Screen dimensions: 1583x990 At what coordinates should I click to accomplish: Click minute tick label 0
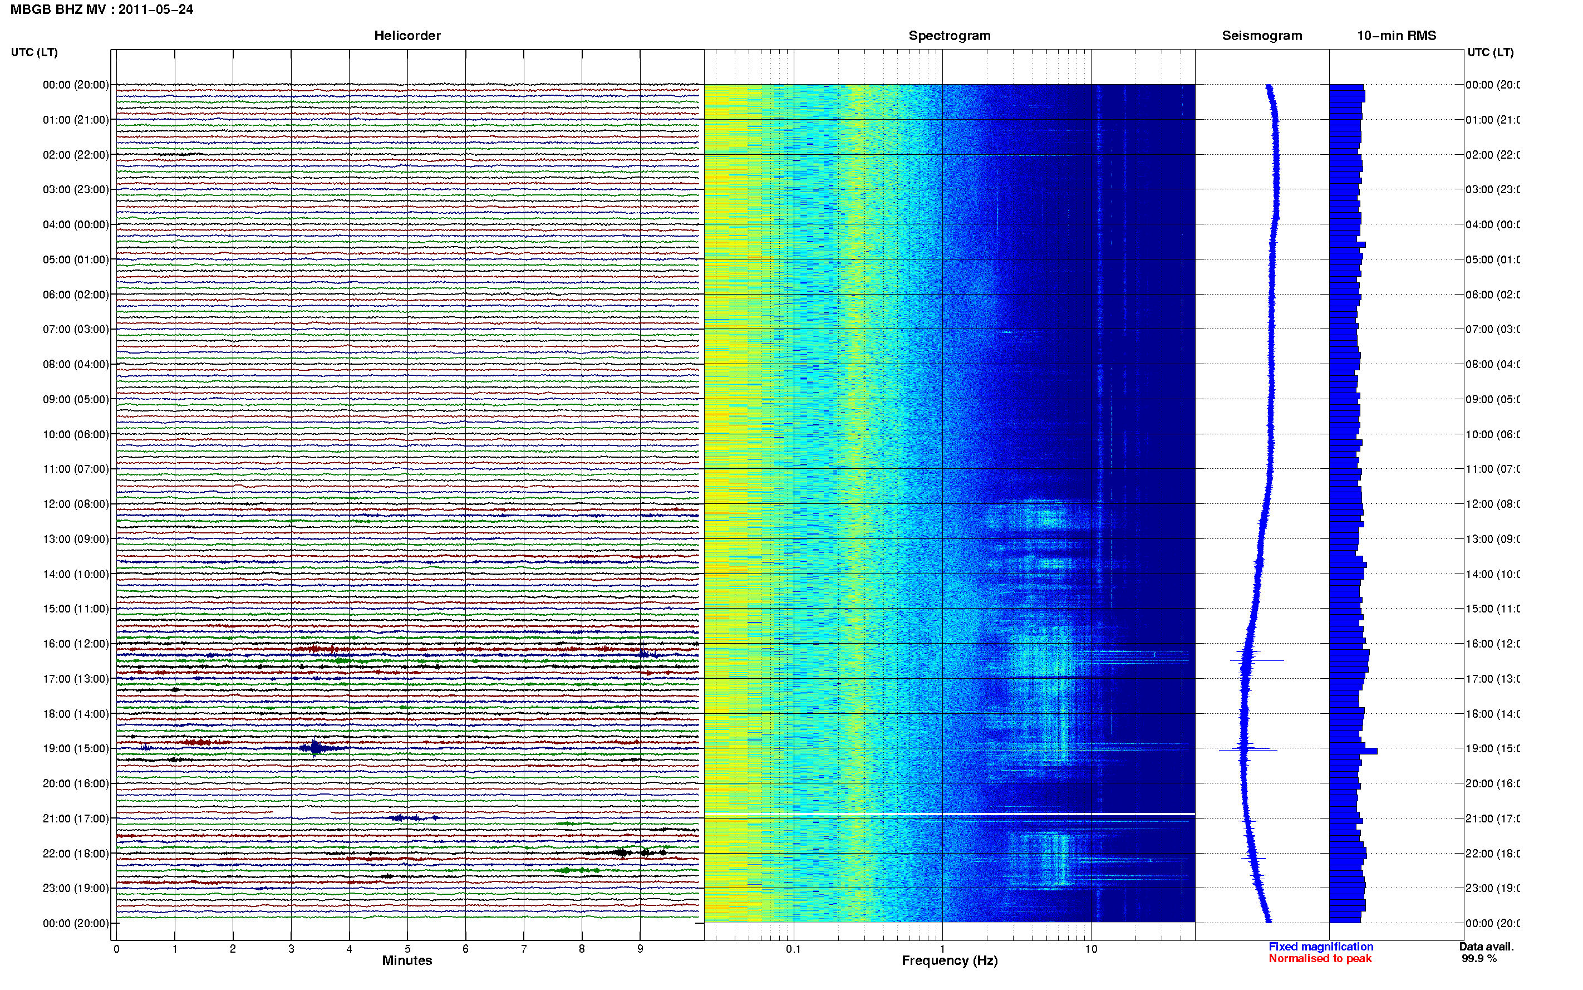(x=116, y=949)
